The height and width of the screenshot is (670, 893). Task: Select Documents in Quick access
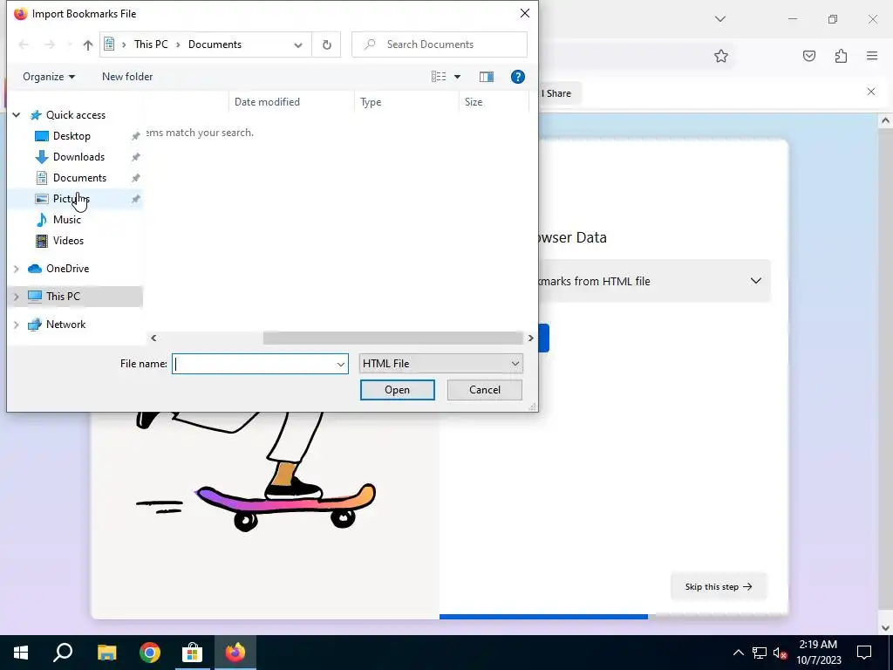(x=79, y=178)
